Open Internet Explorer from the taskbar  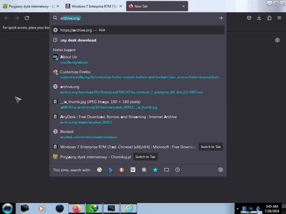[x=129, y=208]
